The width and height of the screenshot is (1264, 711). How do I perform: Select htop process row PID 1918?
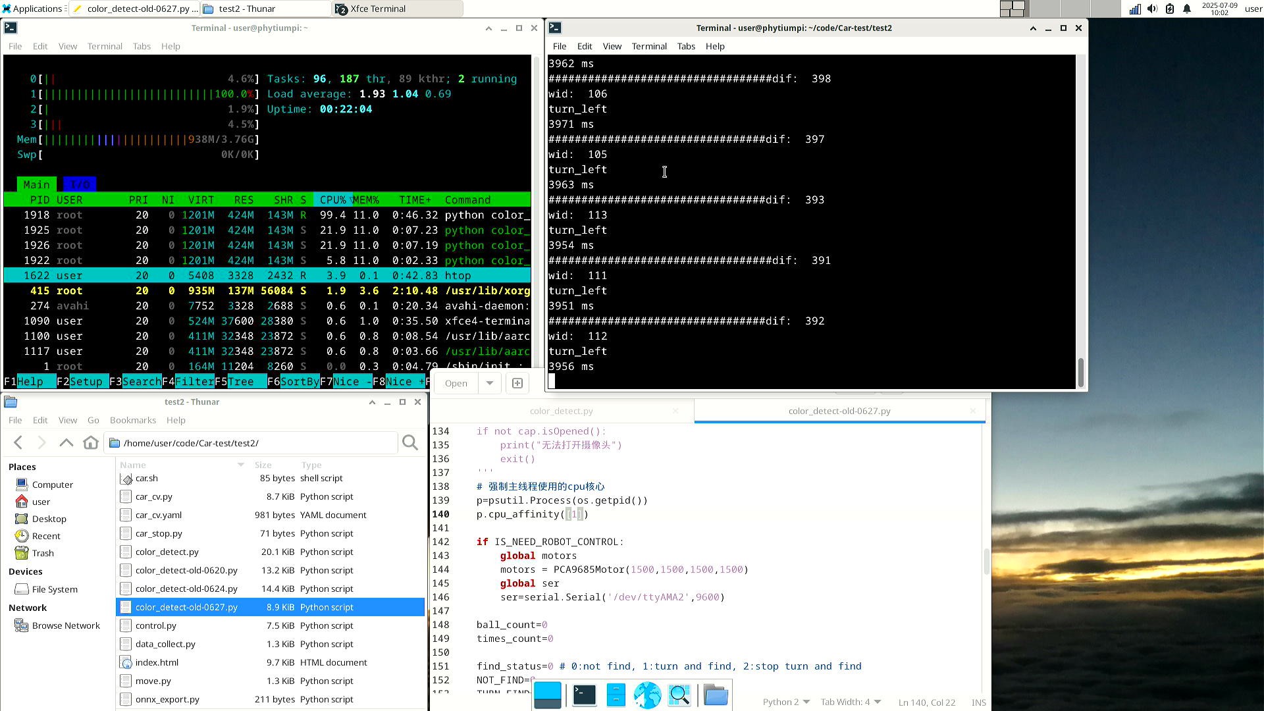tap(267, 215)
